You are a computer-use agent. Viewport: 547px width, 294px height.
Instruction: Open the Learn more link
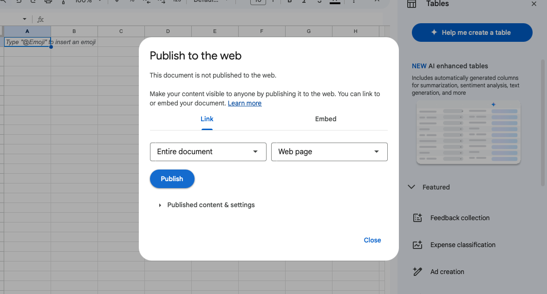tap(244, 103)
